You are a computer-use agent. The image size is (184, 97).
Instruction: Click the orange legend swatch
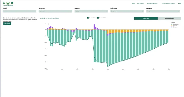172,26
